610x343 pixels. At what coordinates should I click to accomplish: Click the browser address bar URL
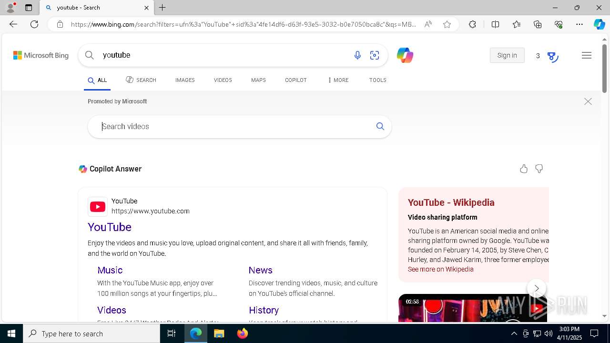coord(243,24)
